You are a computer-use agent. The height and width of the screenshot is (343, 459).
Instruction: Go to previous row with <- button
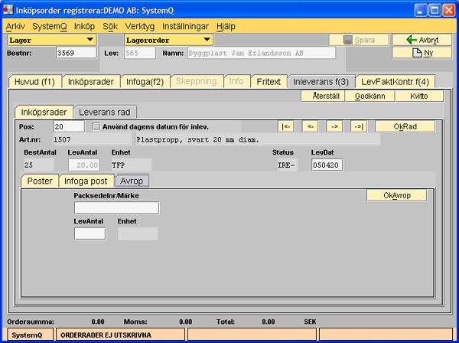pyautogui.click(x=310, y=126)
